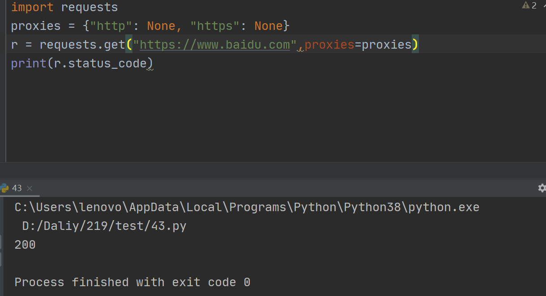Viewport: 546px width, 296px height.
Task: Open the https://www.baidu.com hyperlink
Action: coord(215,44)
